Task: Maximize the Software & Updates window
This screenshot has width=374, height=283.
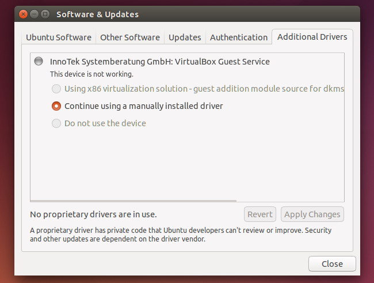Action: coord(44,14)
